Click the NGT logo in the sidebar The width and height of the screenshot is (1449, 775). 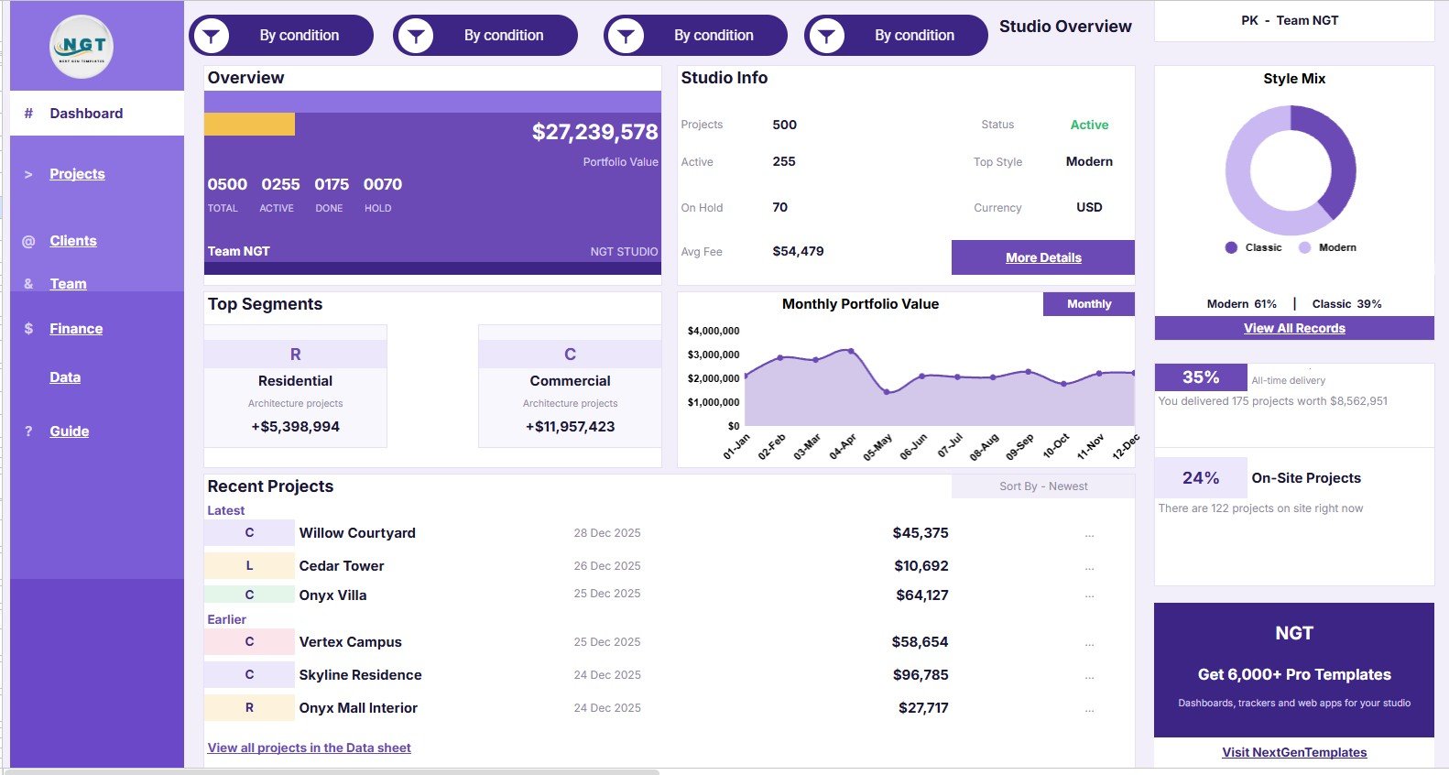(82, 46)
